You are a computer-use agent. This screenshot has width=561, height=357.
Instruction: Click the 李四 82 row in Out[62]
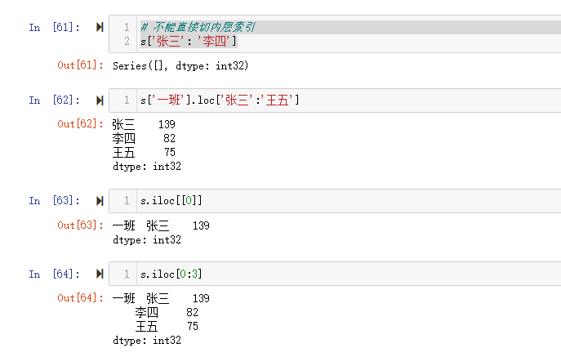[x=144, y=139]
